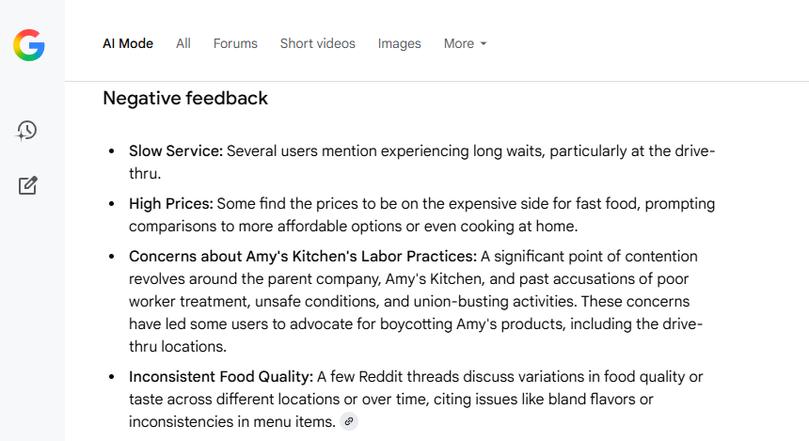
Task: Click the caret arrow beside More
Action: click(x=484, y=44)
